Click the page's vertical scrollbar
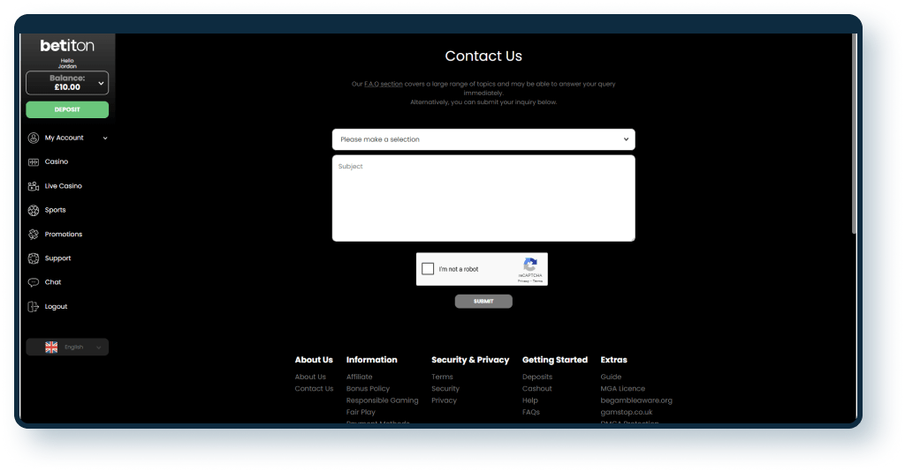This screenshot has width=905, height=471. coord(854,132)
